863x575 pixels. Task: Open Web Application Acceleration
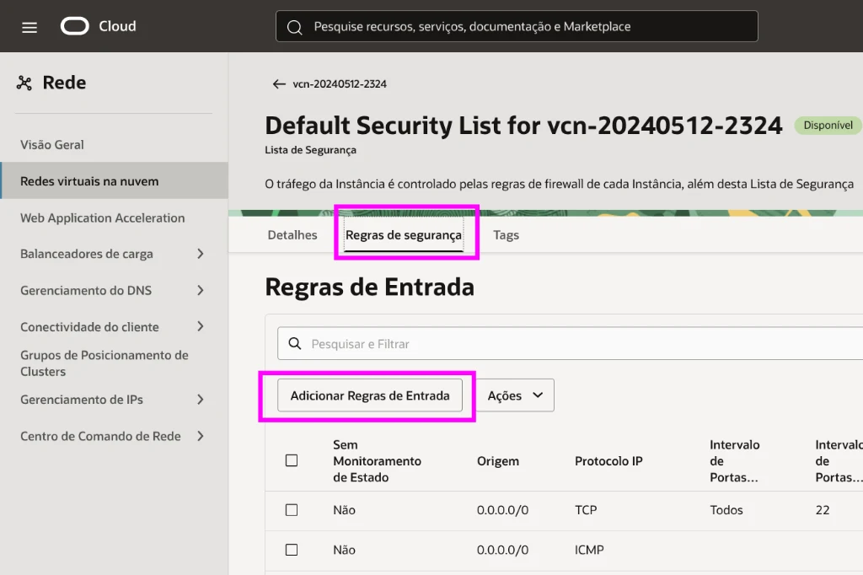(102, 218)
